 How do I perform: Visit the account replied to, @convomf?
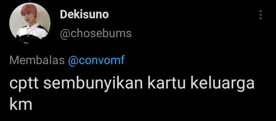pyautogui.click(x=96, y=61)
